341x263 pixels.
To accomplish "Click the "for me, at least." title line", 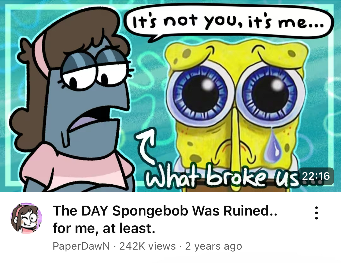I will pos(104,228).
